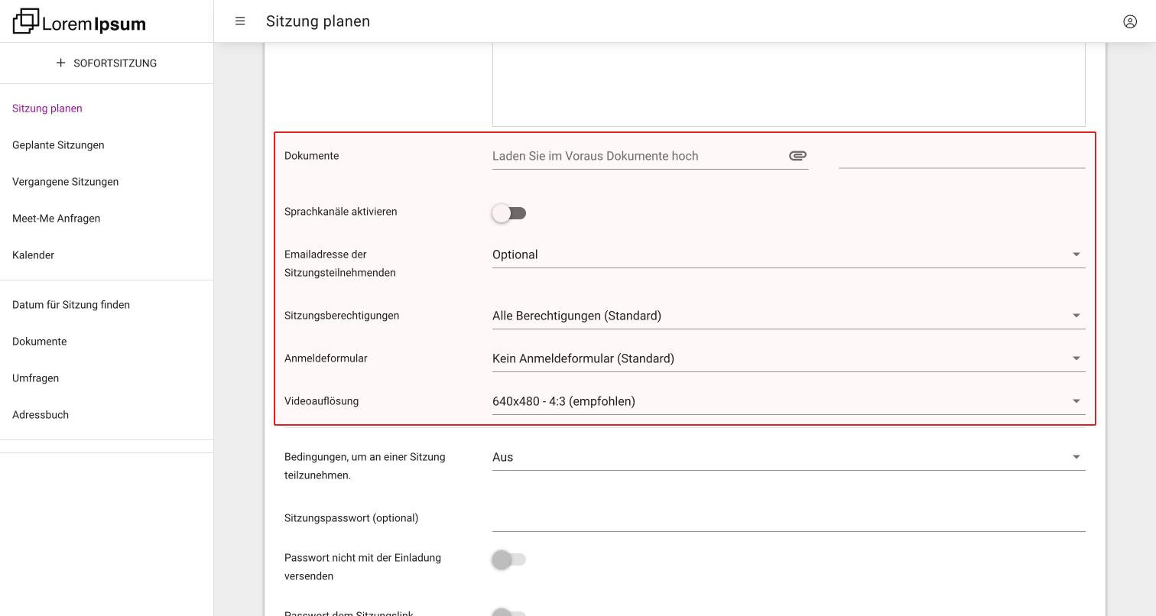Viewport: 1156px width, 616px height.
Task: Click the large text area at top
Action: click(788, 84)
